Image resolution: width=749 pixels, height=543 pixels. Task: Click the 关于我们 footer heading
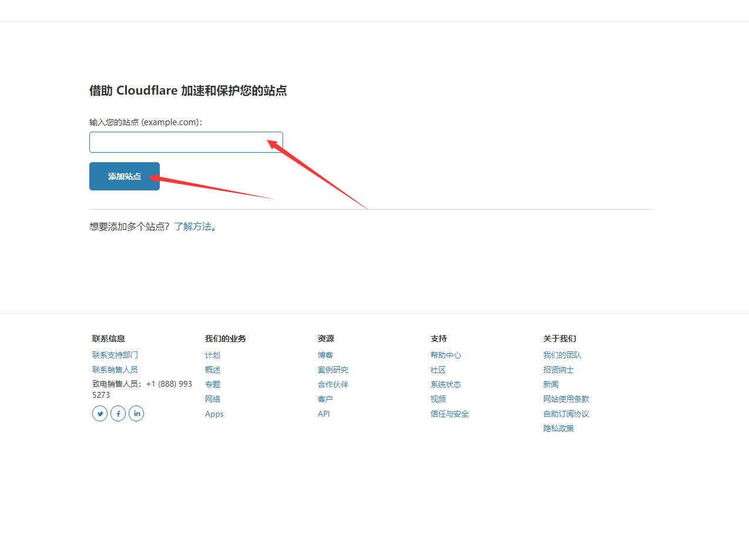[x=560, y=338]
